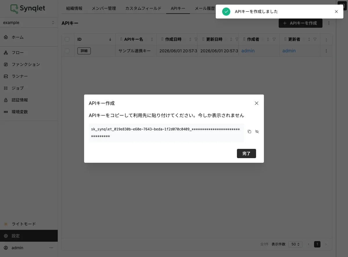Sort the APIキー名 column
The image size is (348, 257).
(152, 39)
